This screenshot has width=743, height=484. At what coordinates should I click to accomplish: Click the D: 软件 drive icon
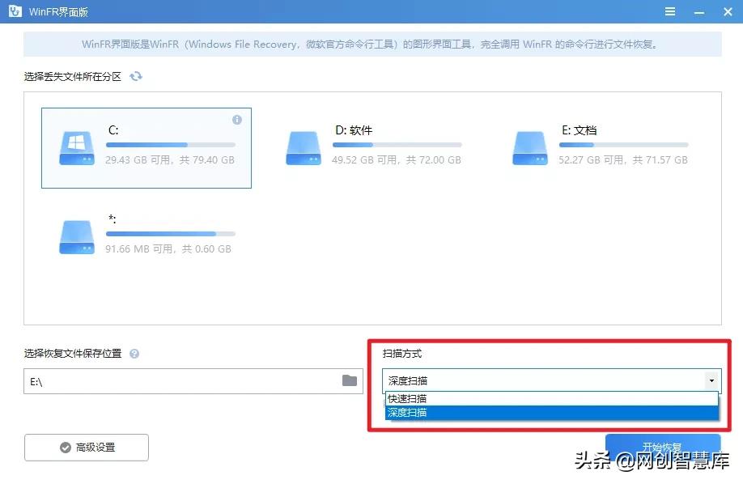303,147
